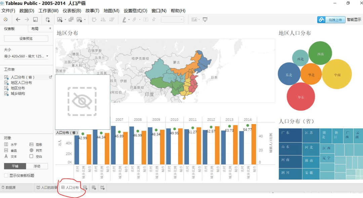
Task: Start presentation mode
Action: [205, 19]
